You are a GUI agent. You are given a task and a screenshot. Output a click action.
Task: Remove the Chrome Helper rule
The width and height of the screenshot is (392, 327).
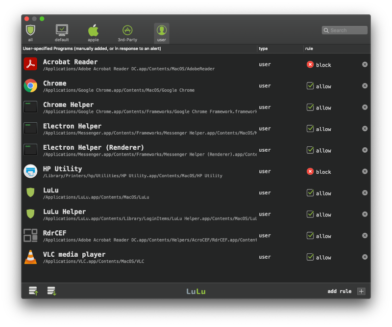pyautogui.click(x=365, y=107)
